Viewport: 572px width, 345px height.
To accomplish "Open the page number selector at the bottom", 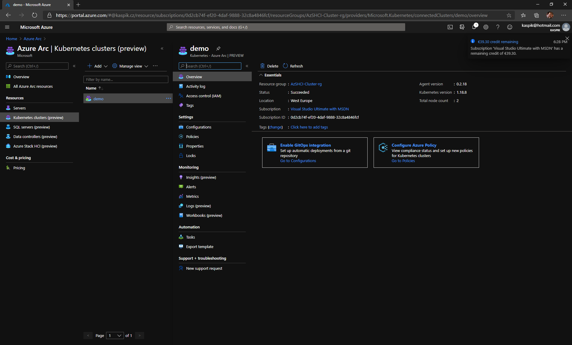I will coord(115,335).
